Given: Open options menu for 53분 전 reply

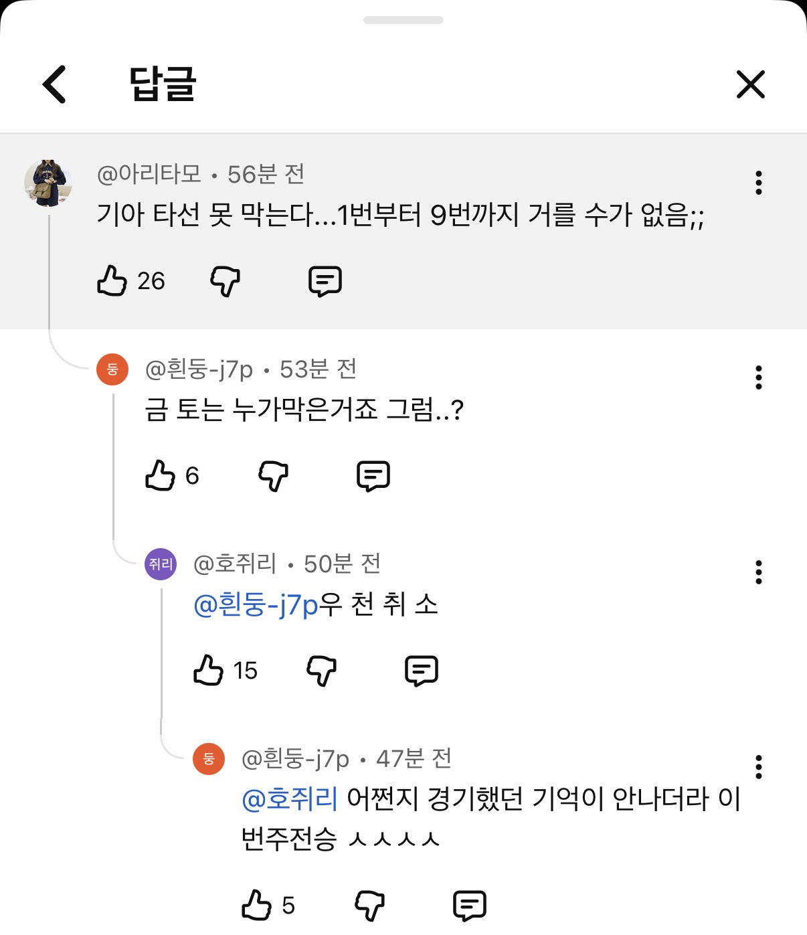Looking at the screenshot, I should (x=758, y=377).
